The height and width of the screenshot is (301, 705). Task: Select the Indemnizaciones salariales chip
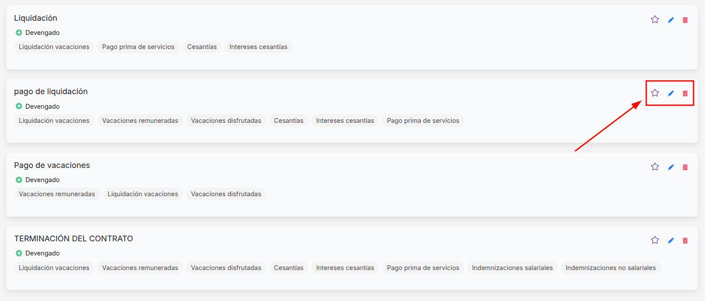pyautogui.click(x=512, y=268)
